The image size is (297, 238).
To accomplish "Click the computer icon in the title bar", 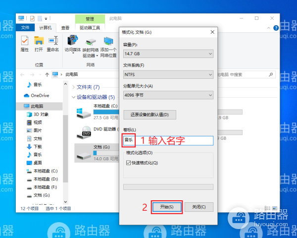I will click(x=21, y=18).
